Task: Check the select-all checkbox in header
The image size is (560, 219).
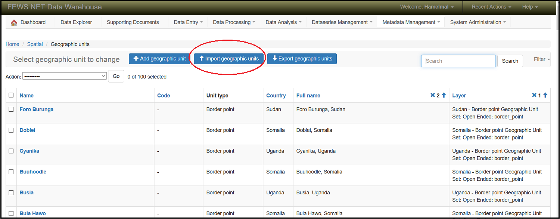Action: coord(11,95)
